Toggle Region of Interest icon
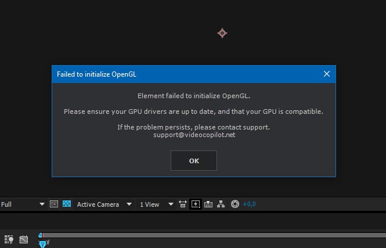The width and height of the screenshot is (386, 248). (54, 204)
